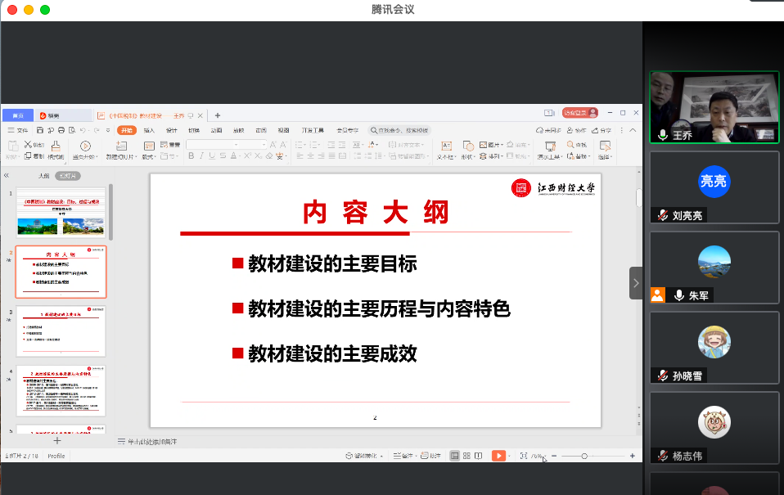Viewport: 784px width, 495px height.
Task: Open the Insert ribbon tab
Action: coord(149,130)
